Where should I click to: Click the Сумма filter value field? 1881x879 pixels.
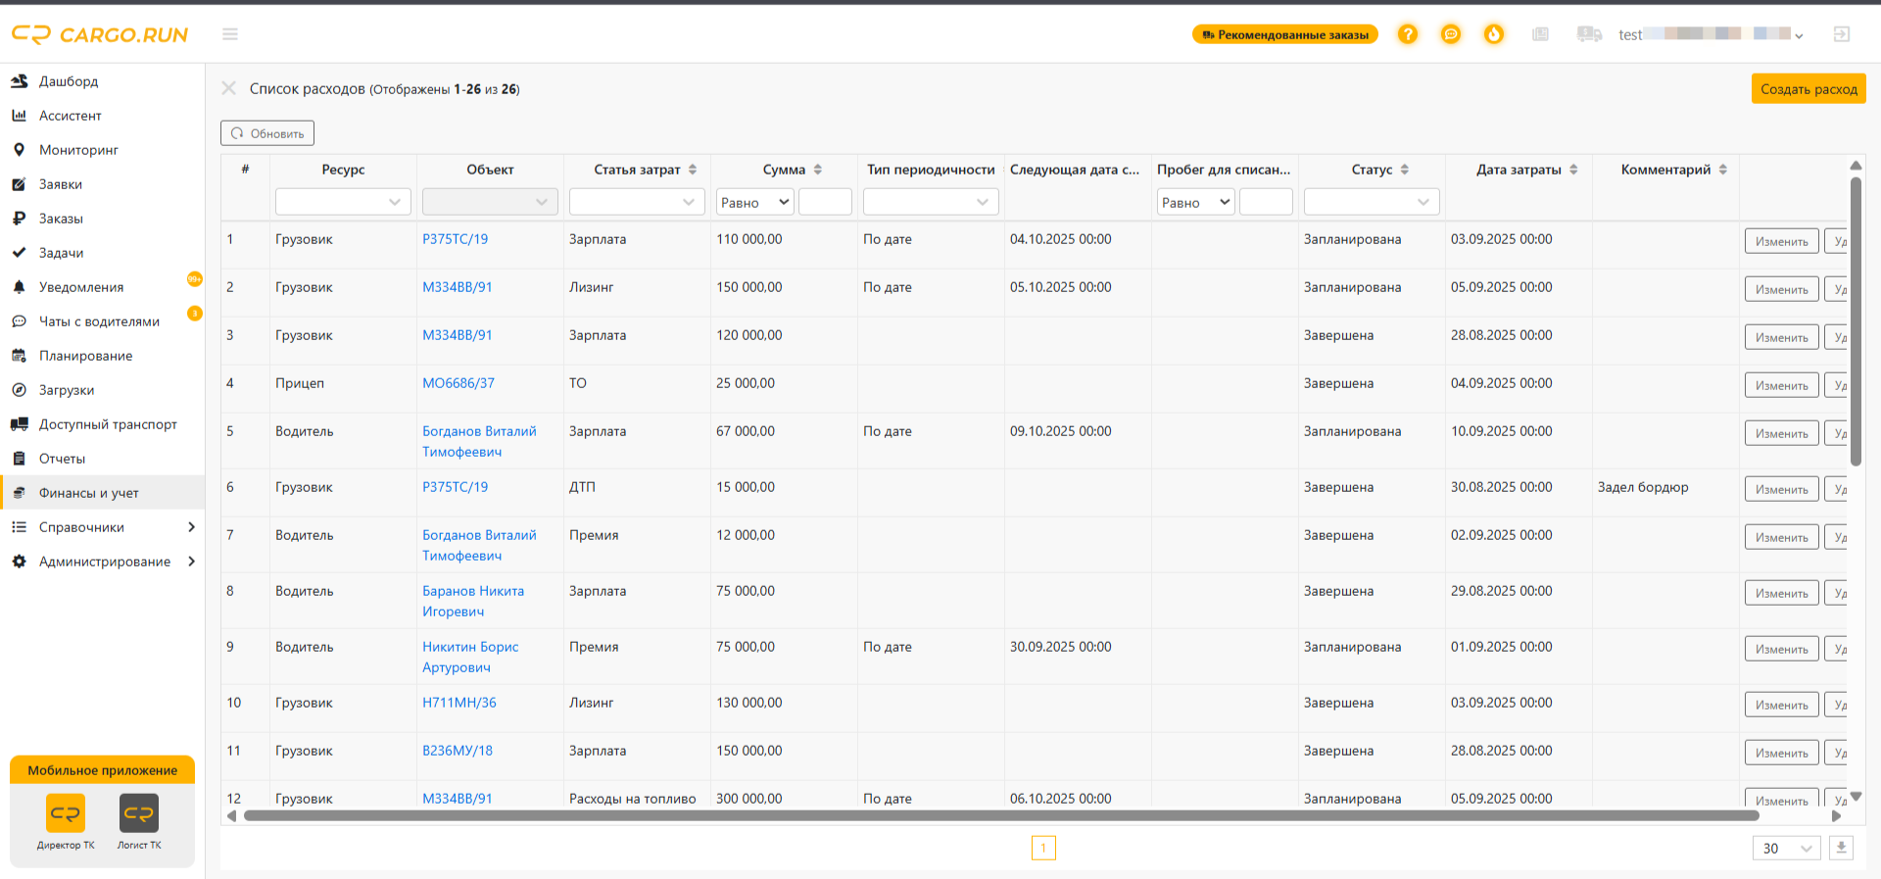pos(825,202)
